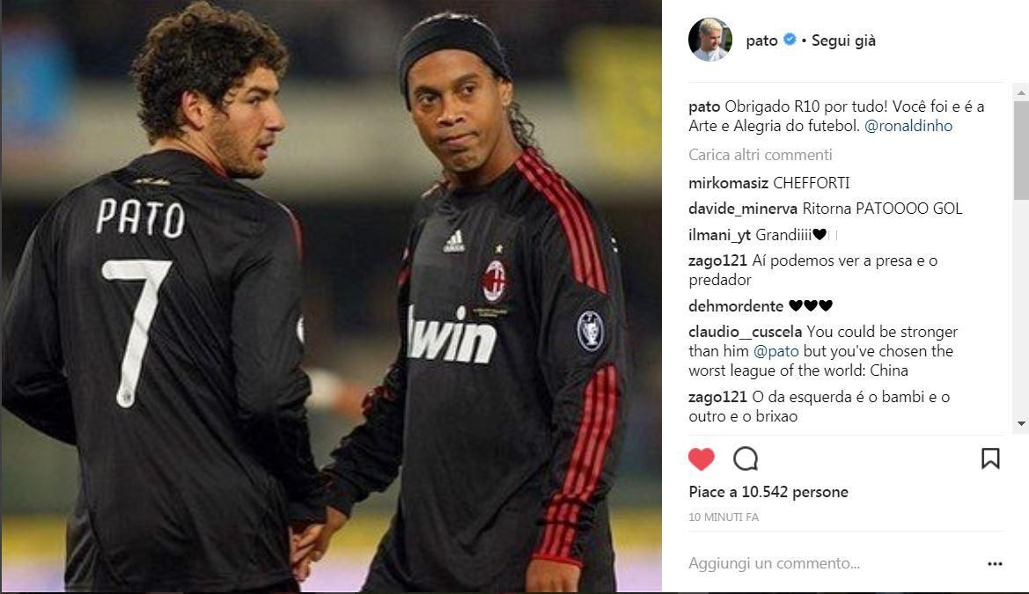Click the blue verified badge
The height and width of the screenshot is (594, 1029).
tap(790, 40)
